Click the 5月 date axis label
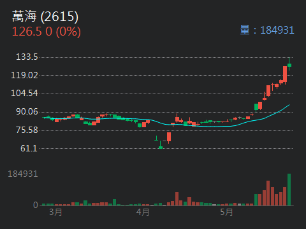Screen dimensions: 306x229 click(226, 212)
